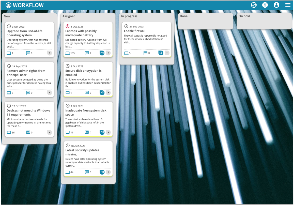Click the KS avatar on Ensure disk encryption is enabled
This screenshot has width=294, height=205.
tap(102, 92)
